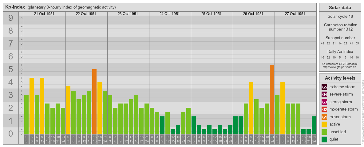364x147 pixels.
Task: Click the 'extreme storm' legend label
Action: (342, 87)
